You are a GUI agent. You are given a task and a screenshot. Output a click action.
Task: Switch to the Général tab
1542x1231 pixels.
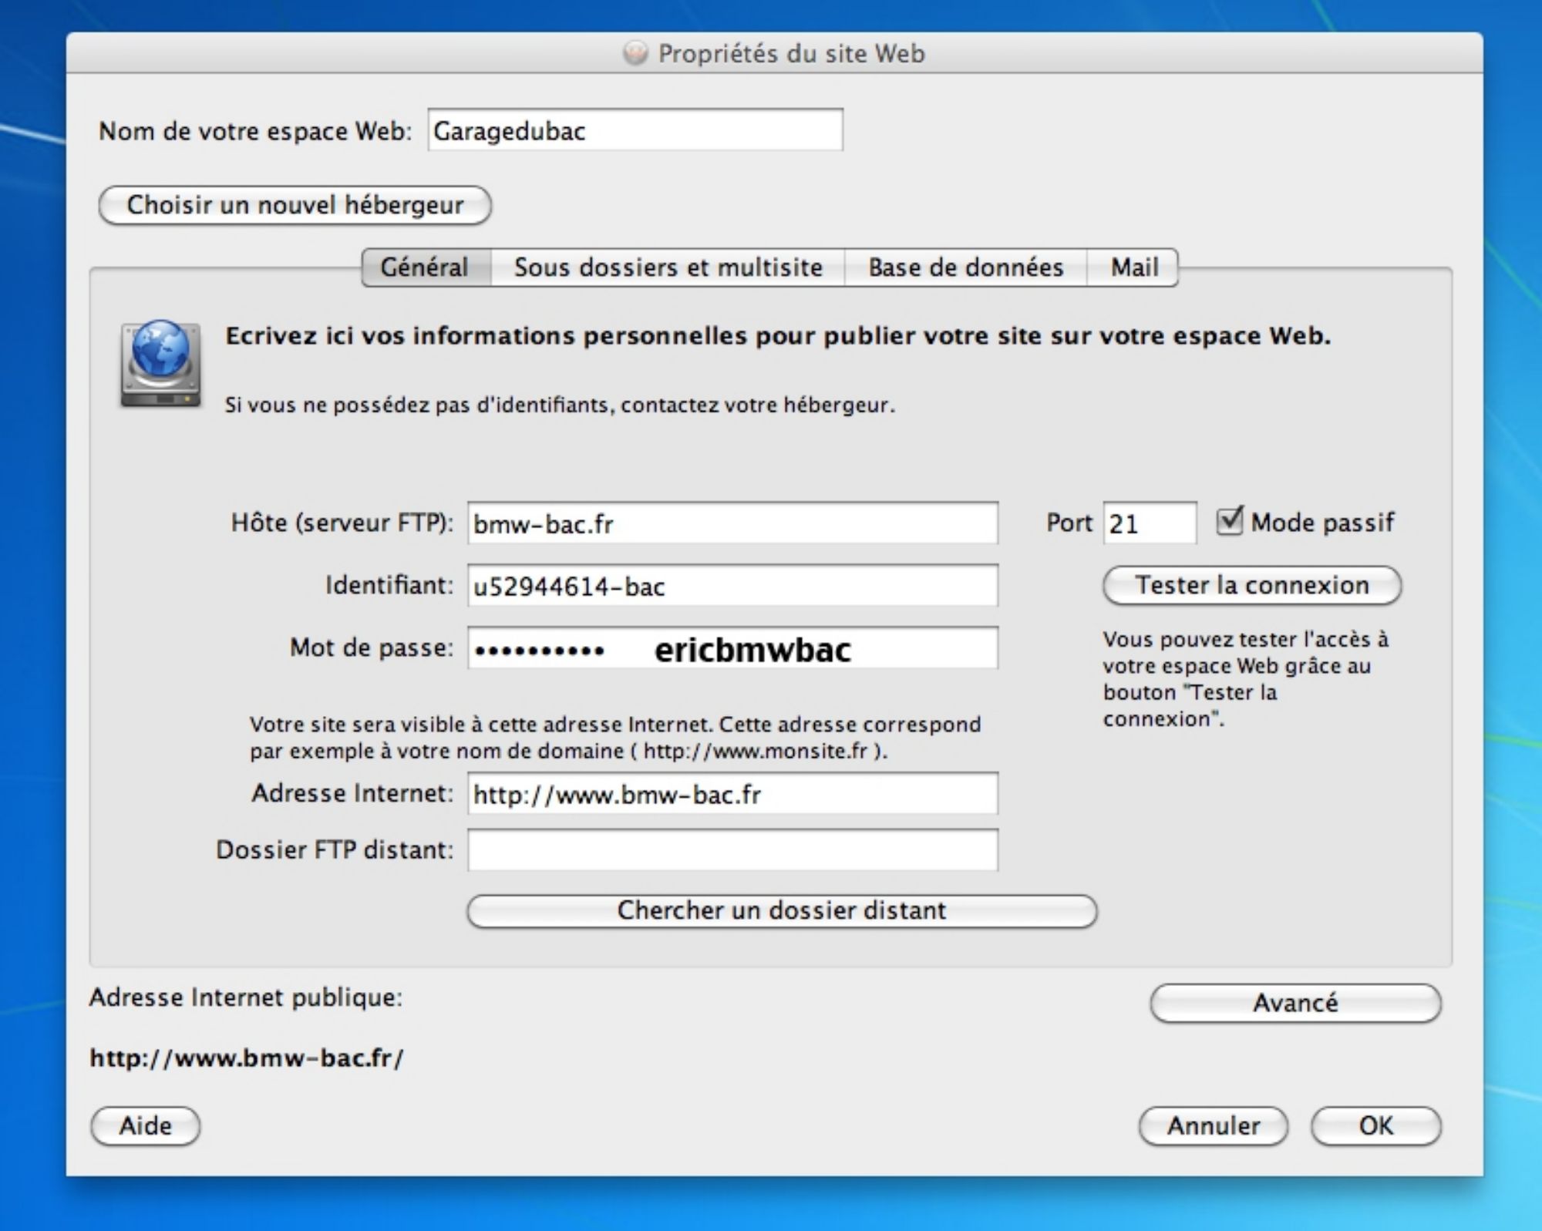(425, 267)
